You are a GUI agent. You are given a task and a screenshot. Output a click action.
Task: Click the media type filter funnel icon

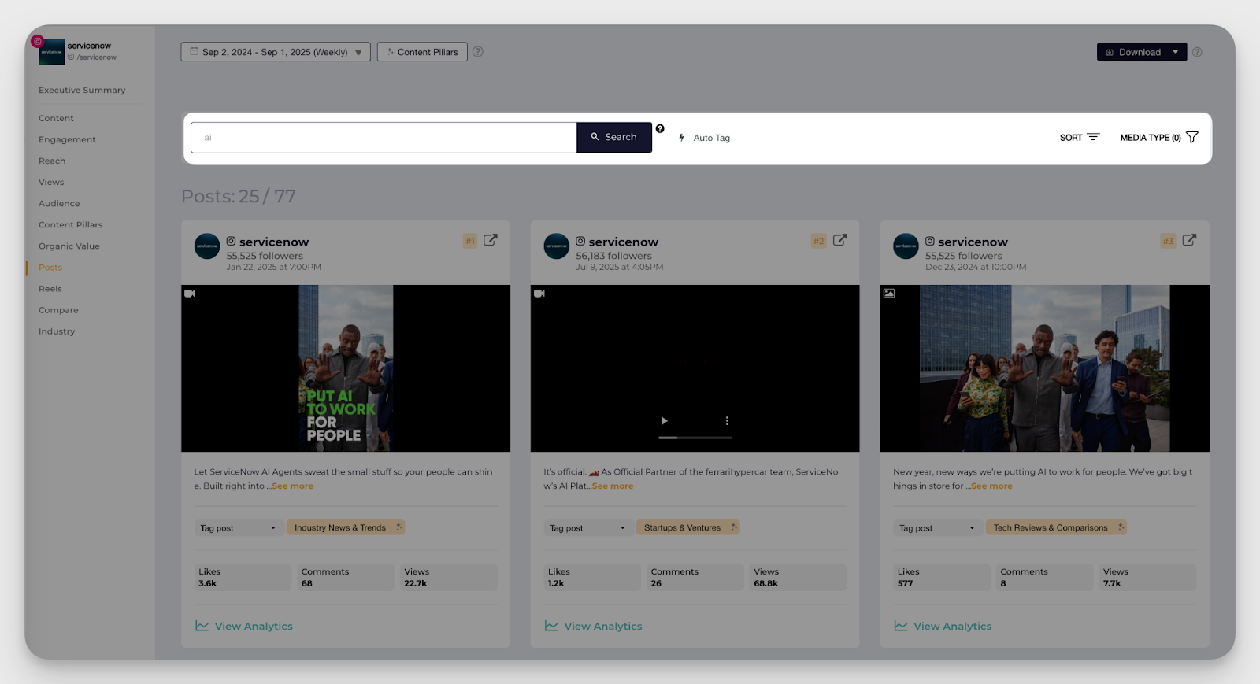[1192, 137]
